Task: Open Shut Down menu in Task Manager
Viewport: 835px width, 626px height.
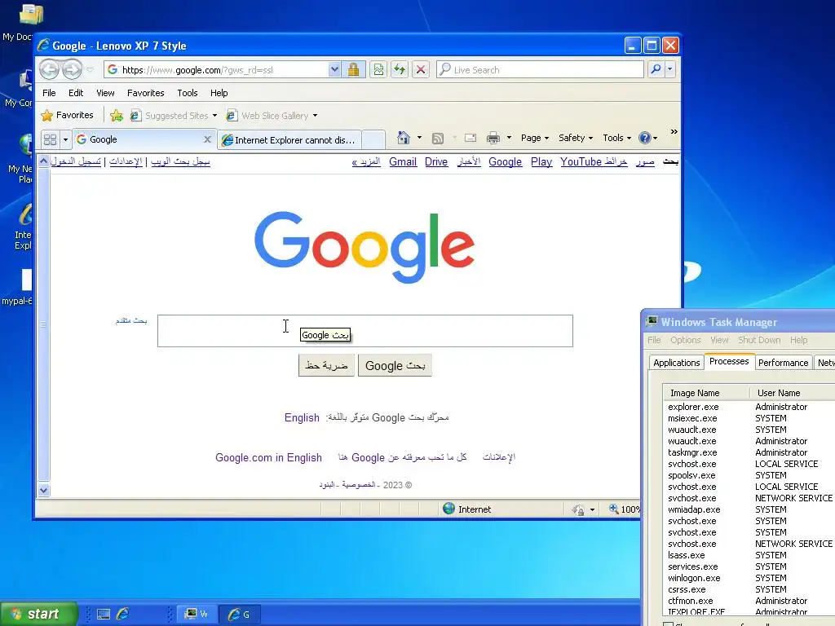Action: [759, 340]
